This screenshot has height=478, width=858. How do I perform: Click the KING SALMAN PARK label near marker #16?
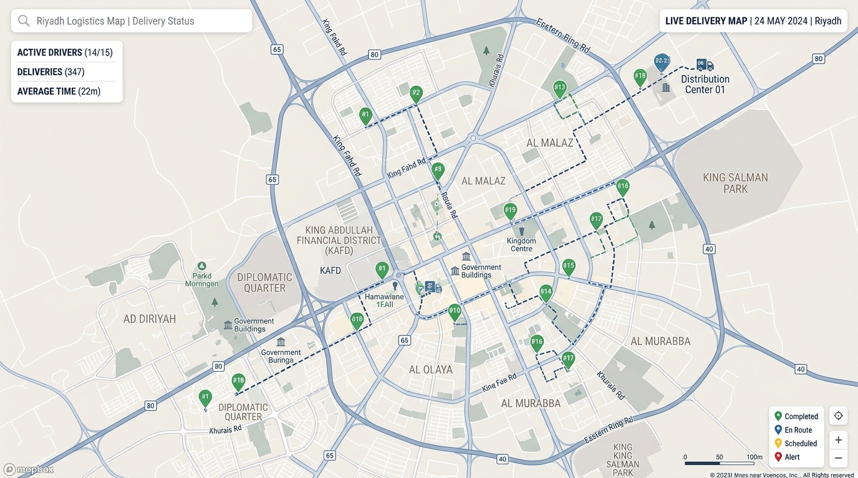click(x=736, y=183)
